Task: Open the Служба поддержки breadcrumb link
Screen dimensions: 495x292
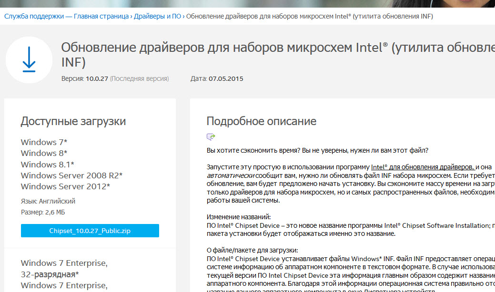Action: click(34, 16)
